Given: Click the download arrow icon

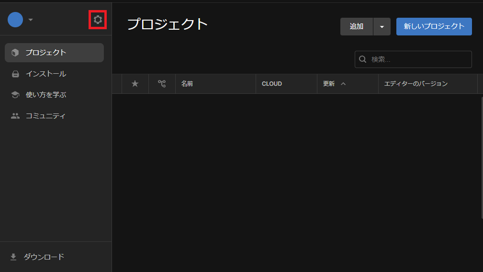Looking at the screenshot, I should tap(13, 257).
